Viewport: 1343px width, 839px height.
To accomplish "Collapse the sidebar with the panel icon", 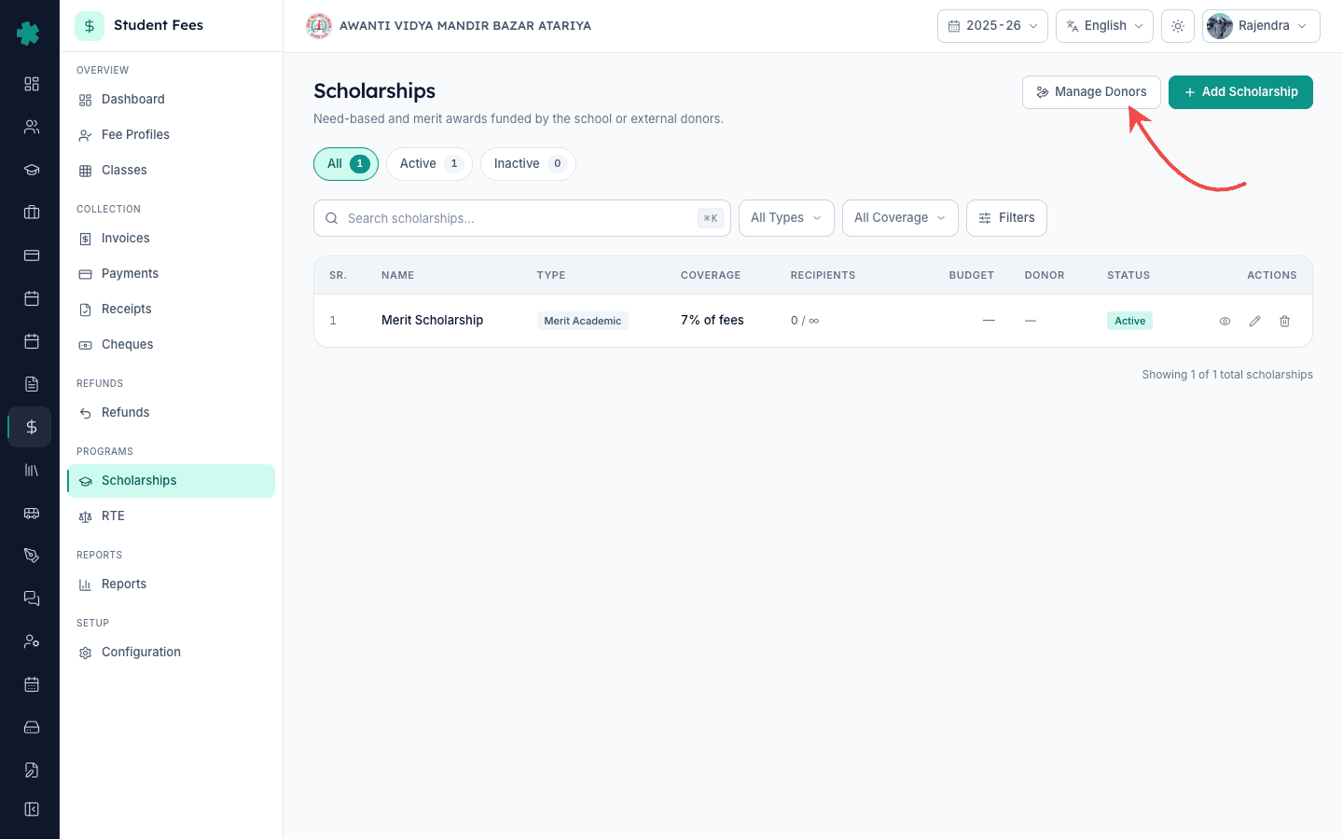I will 32,809.
